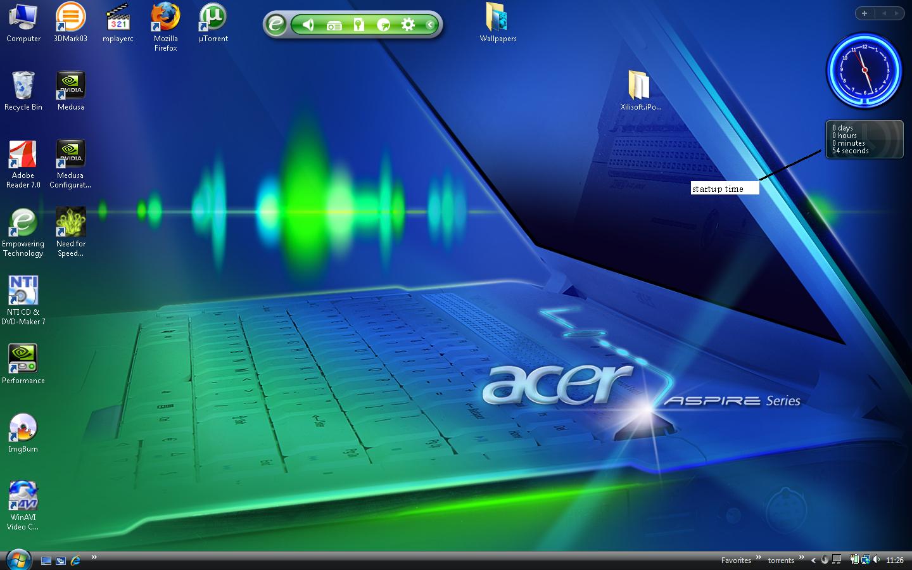Viewport: 912px width, 570px height.
Task: Select the NVIDIA Performance shortcut
Action: [x=23, y=365]
